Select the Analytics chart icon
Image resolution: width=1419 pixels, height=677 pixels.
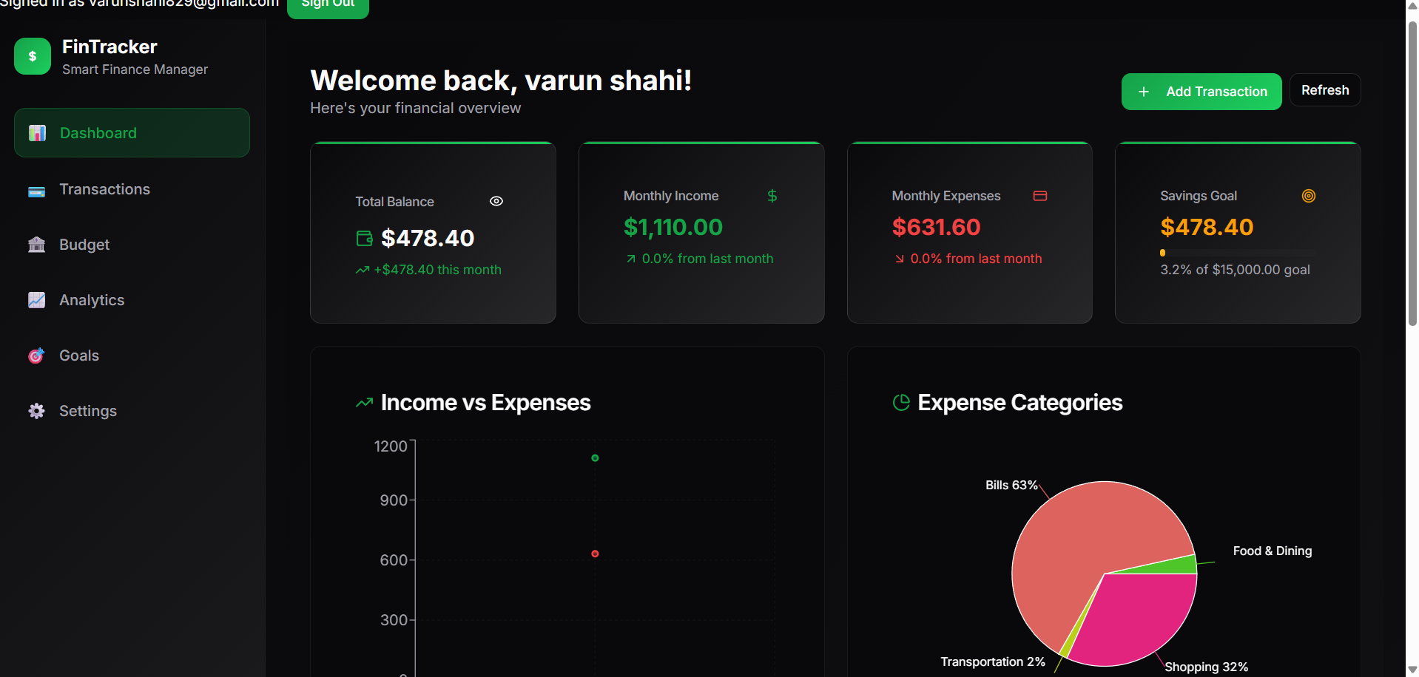pos(36,300)
